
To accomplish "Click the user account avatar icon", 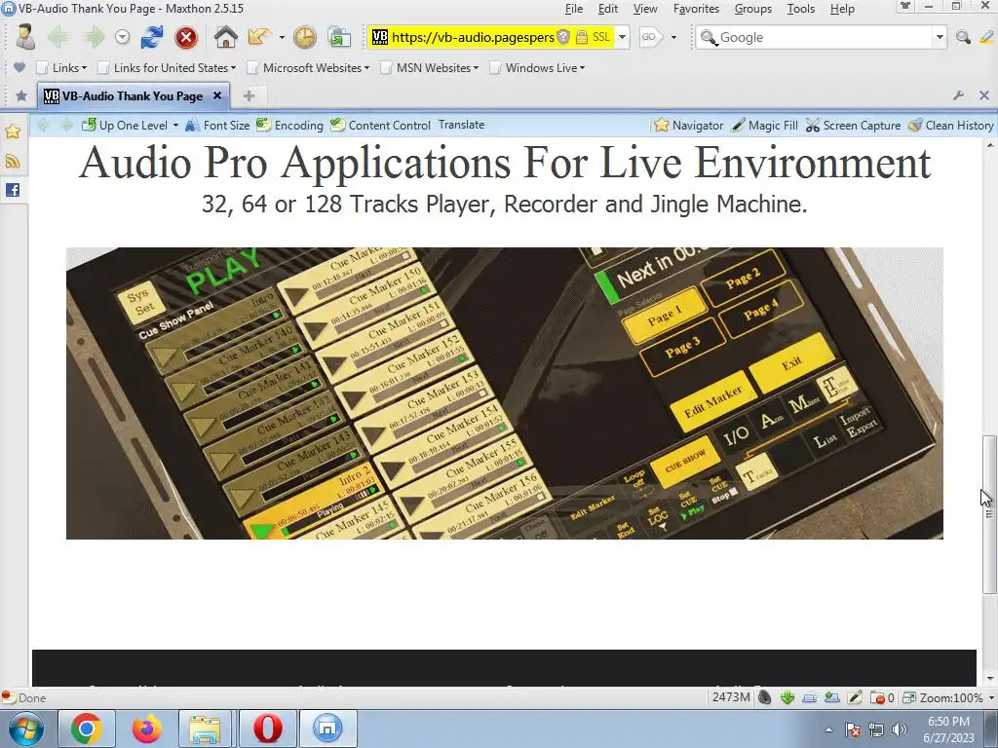I will pos(24,37).
